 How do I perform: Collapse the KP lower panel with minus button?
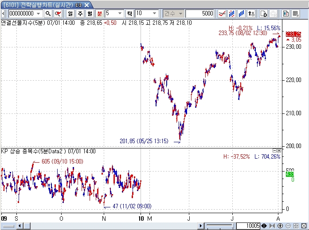coord(274,151)
